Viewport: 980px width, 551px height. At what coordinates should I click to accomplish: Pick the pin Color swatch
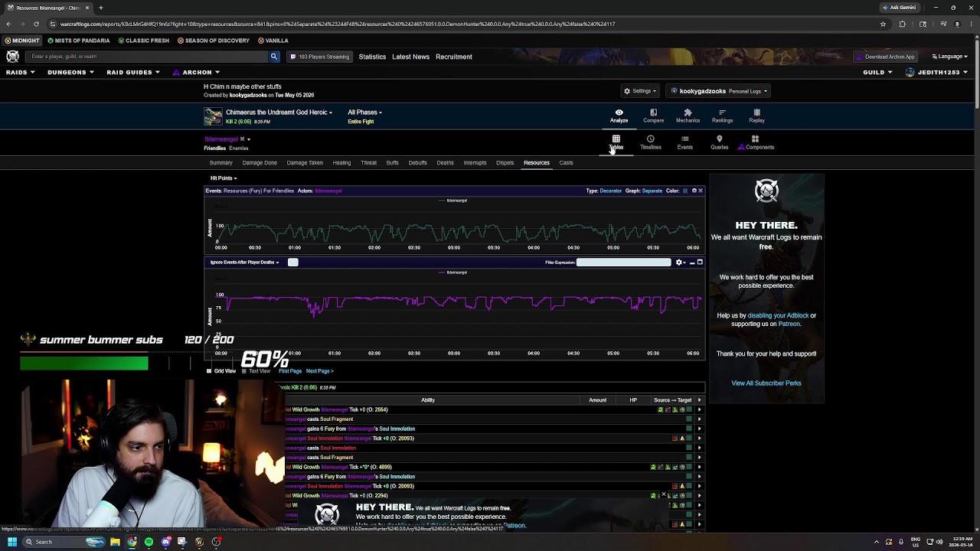click(685, 191)
